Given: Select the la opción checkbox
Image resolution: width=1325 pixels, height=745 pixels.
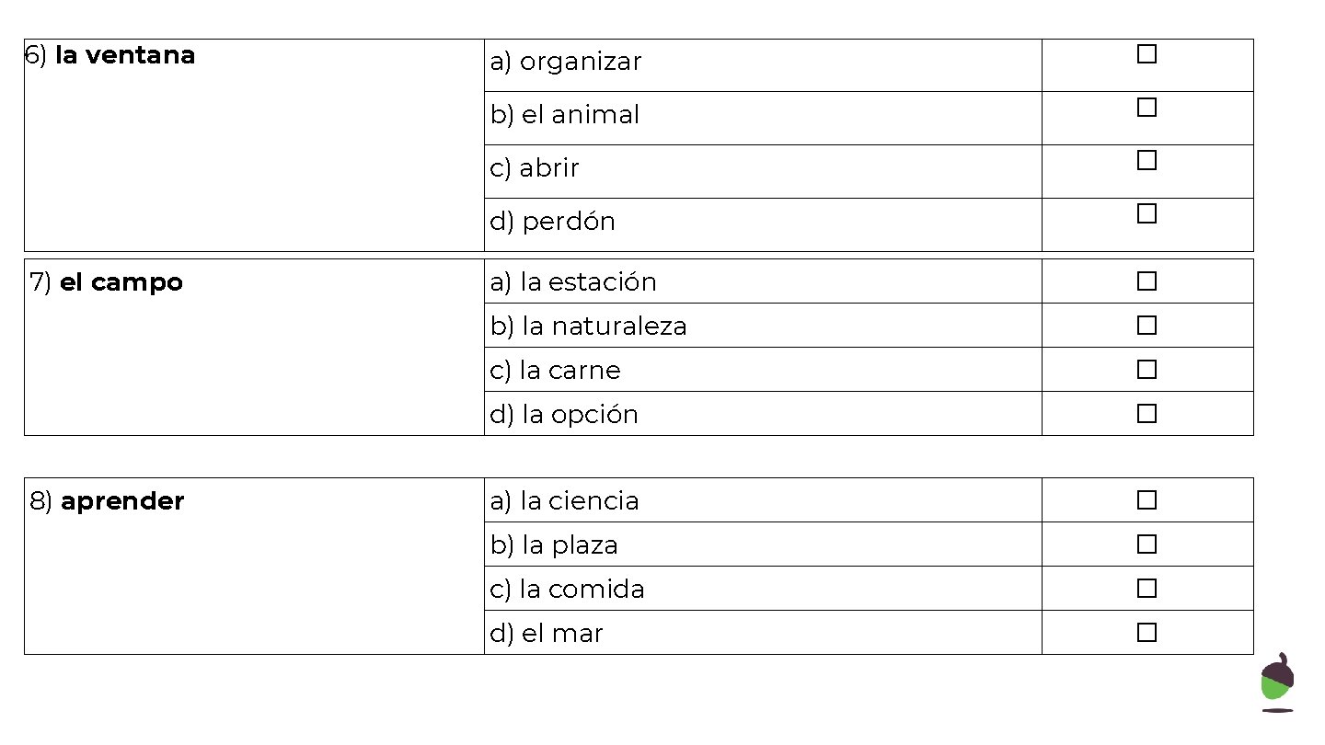Looking at the screenshot, I should coord(1146,414).
